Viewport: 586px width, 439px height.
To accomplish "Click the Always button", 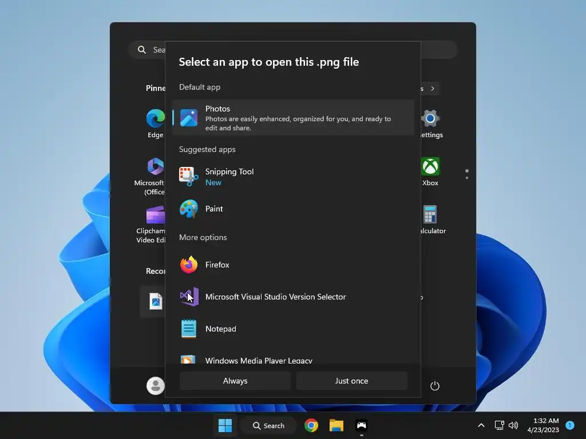I will pyautogui.click(x=235, y=381).
